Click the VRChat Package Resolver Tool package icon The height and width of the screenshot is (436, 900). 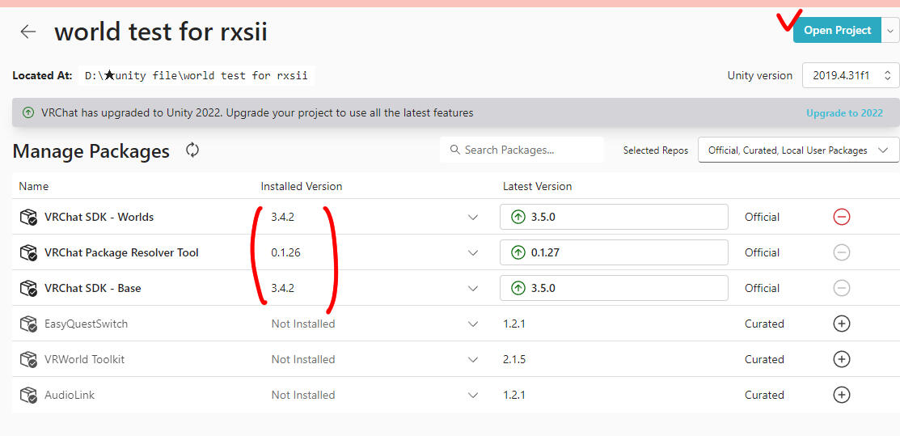[x=28, y=252]
